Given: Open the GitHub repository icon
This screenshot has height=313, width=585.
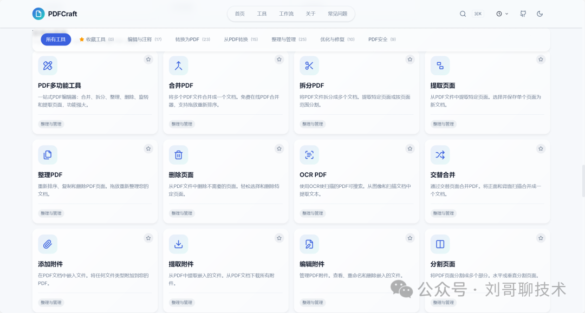Looking at the screenshot, I should [522, 14].
